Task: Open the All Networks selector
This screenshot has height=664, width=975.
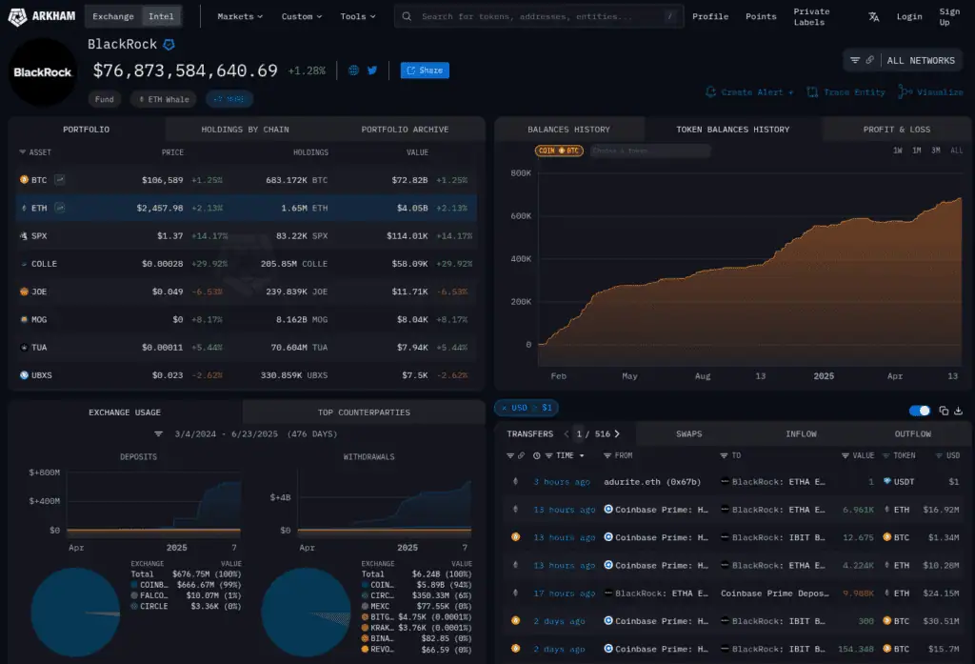Action: tap(921, 60)
